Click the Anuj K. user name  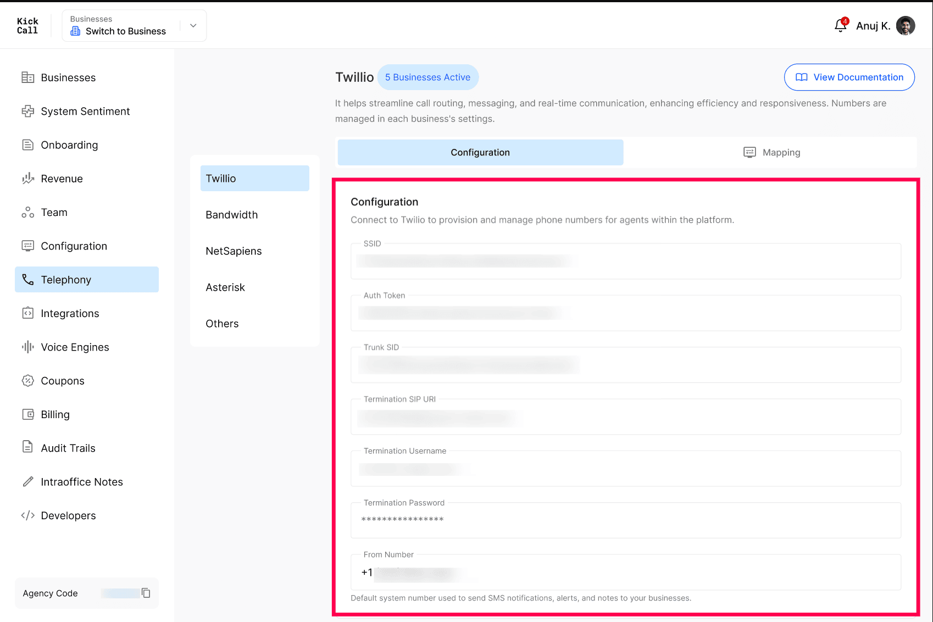[873, 26]
